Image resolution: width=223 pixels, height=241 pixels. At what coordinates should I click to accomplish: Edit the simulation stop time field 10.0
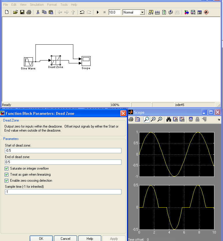point(115,12)
